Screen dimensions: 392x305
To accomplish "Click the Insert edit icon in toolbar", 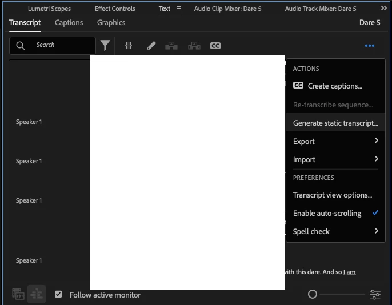I will (x=171, y=46).
